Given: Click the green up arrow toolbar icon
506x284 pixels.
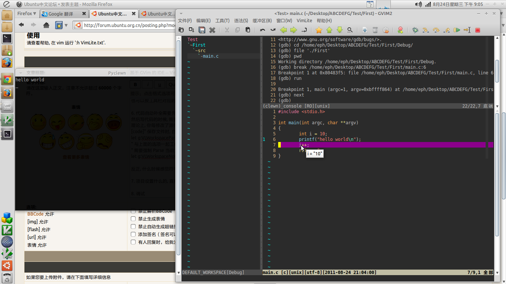Looking at the screenshot, I should [x=329, y=30].
